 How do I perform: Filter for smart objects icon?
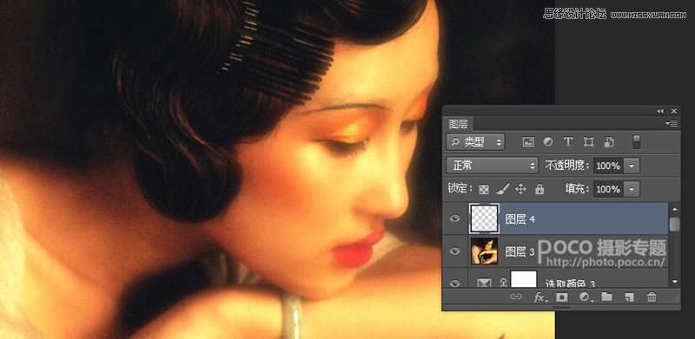click(x=609, y=142)
